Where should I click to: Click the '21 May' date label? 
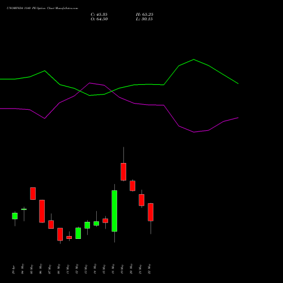point(140,269)
